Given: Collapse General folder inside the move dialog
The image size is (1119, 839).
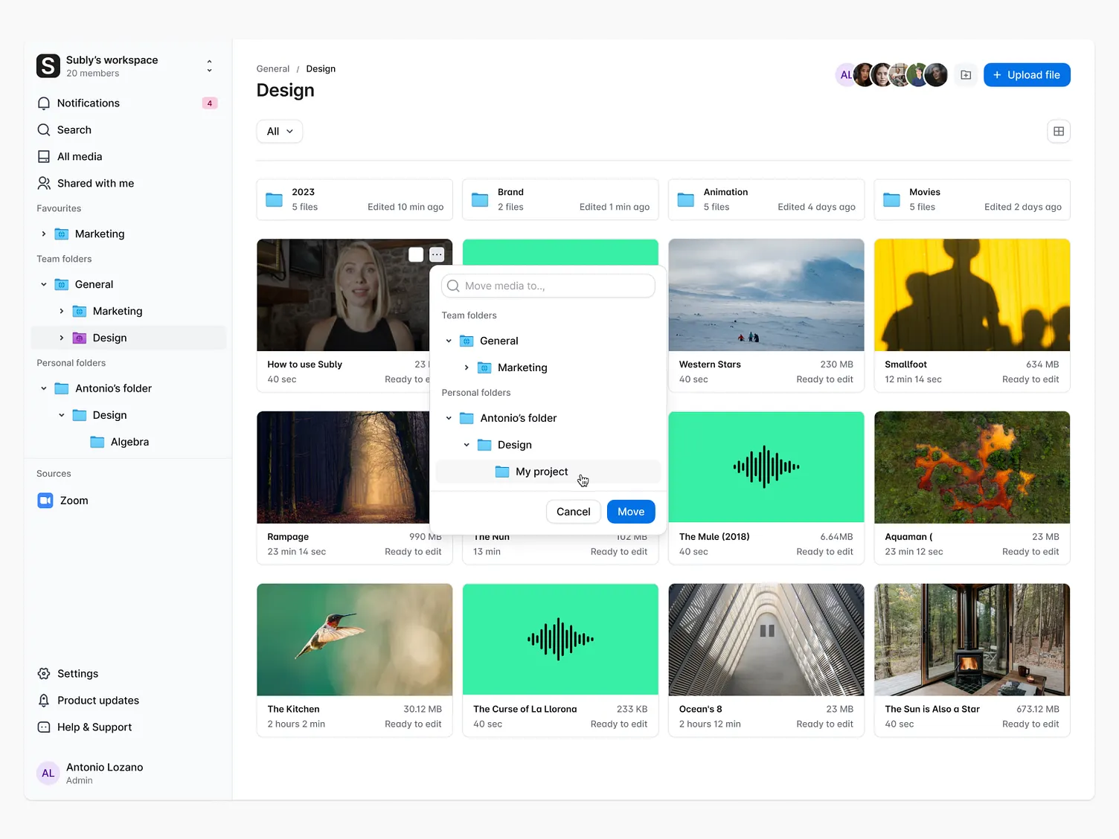Looking at the screenshot, I should [x=449, y=341].
